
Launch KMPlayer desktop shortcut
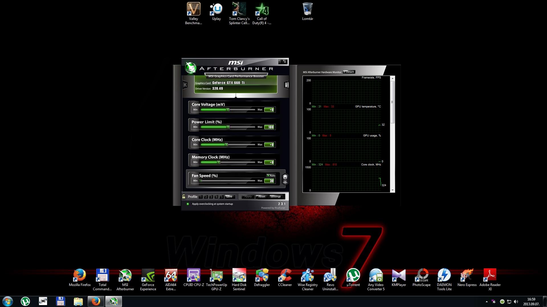[399, 278]
